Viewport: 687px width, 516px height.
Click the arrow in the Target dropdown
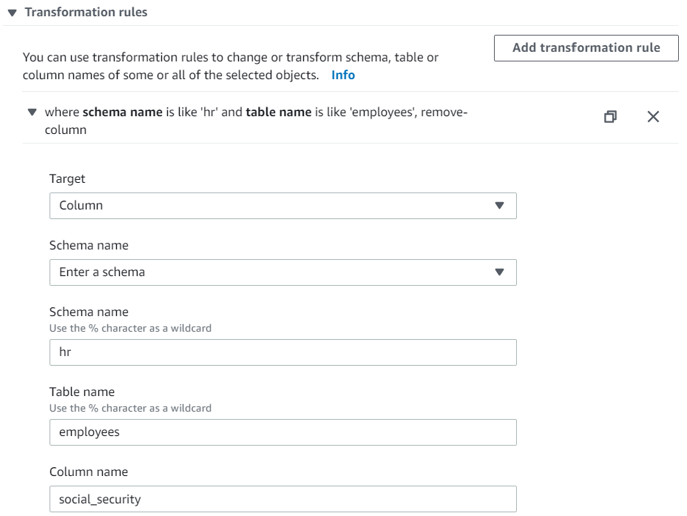click(499, 206)
